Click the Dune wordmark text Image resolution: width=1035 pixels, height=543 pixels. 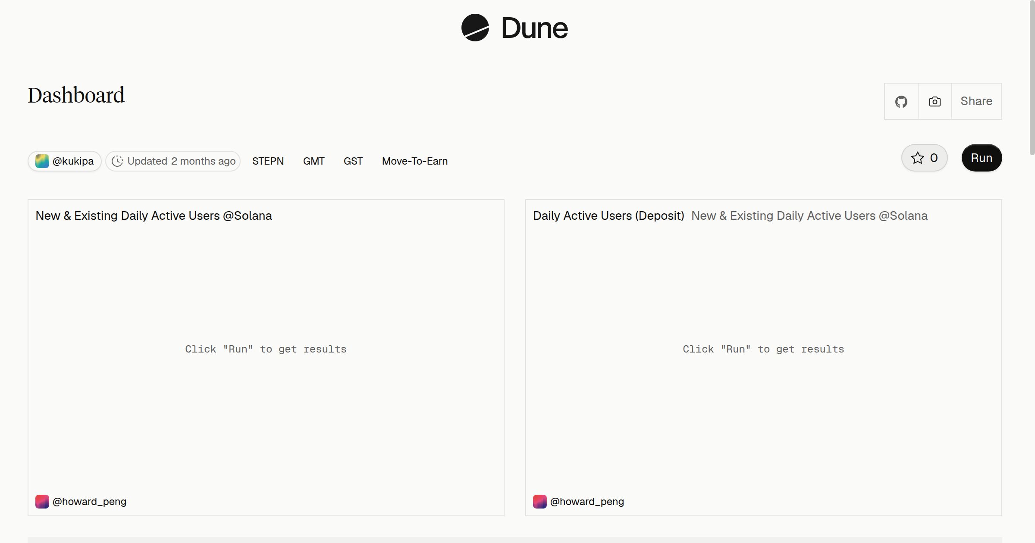(534, 28)
